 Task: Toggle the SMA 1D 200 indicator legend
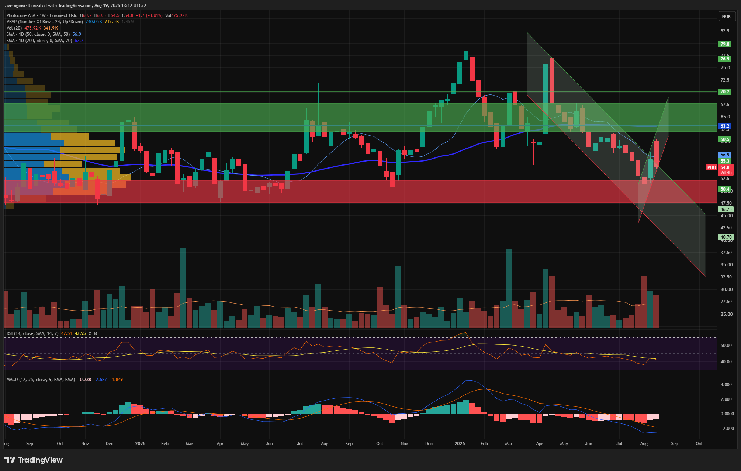coord(45,41)
